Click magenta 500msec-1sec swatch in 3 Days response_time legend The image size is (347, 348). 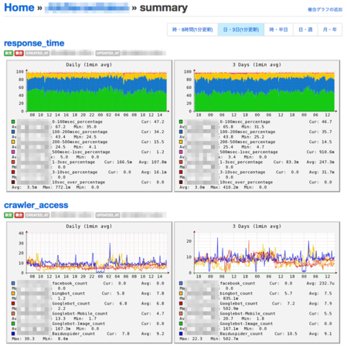point(181,152)
